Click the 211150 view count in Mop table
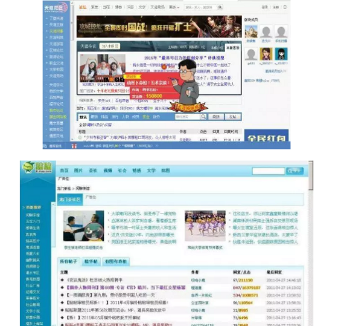Screen dimensions: 341x326 click(x=246, y=280)
